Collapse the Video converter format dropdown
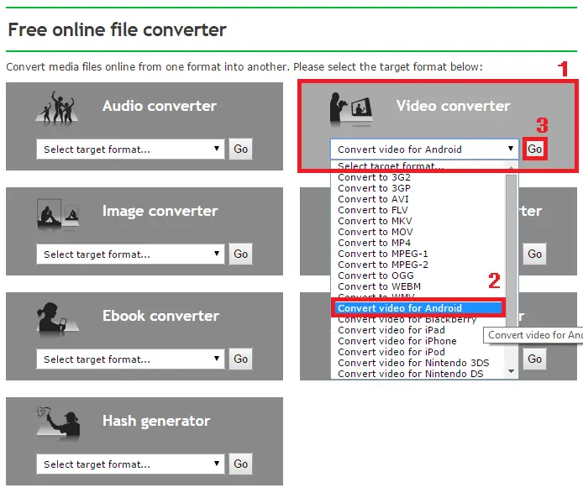The height and width of the screenshot is (493, 583). (x=424, y=149)
